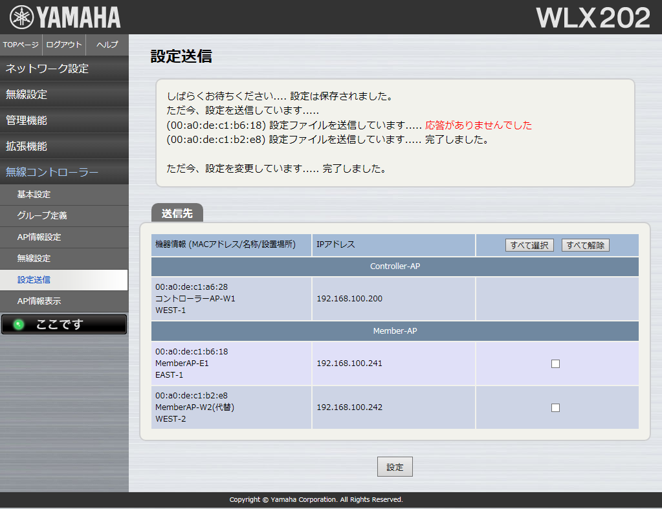The height and width of the screenshot is (509, 662).
Task: Collapse the 無線コントローラー menu section
Action: click(64, 172)
